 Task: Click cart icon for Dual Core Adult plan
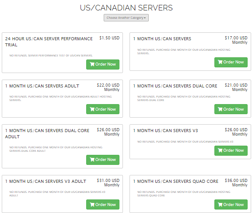click(x=92, y=160)
